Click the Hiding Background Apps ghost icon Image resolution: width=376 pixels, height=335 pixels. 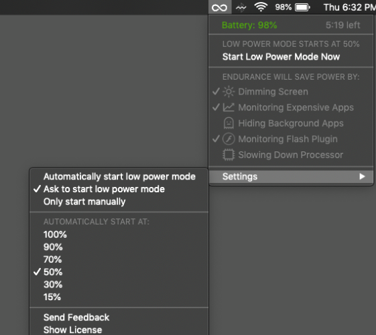tap(229, 123)
